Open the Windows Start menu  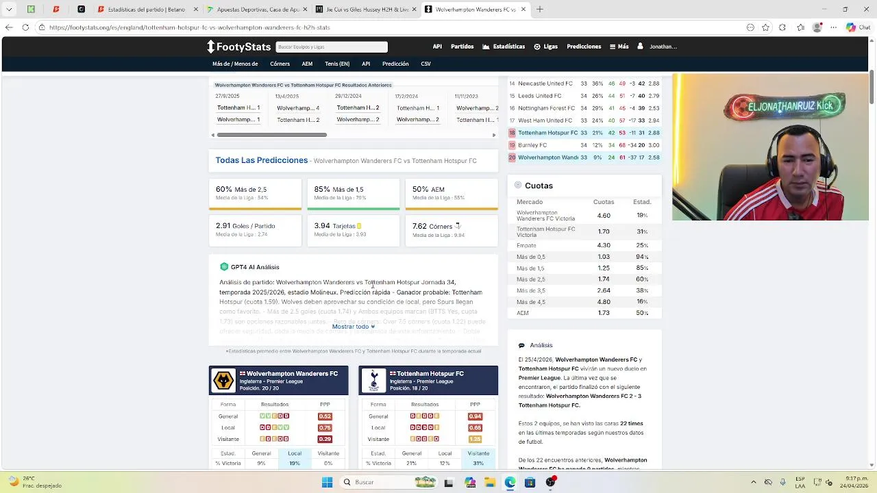327,482
